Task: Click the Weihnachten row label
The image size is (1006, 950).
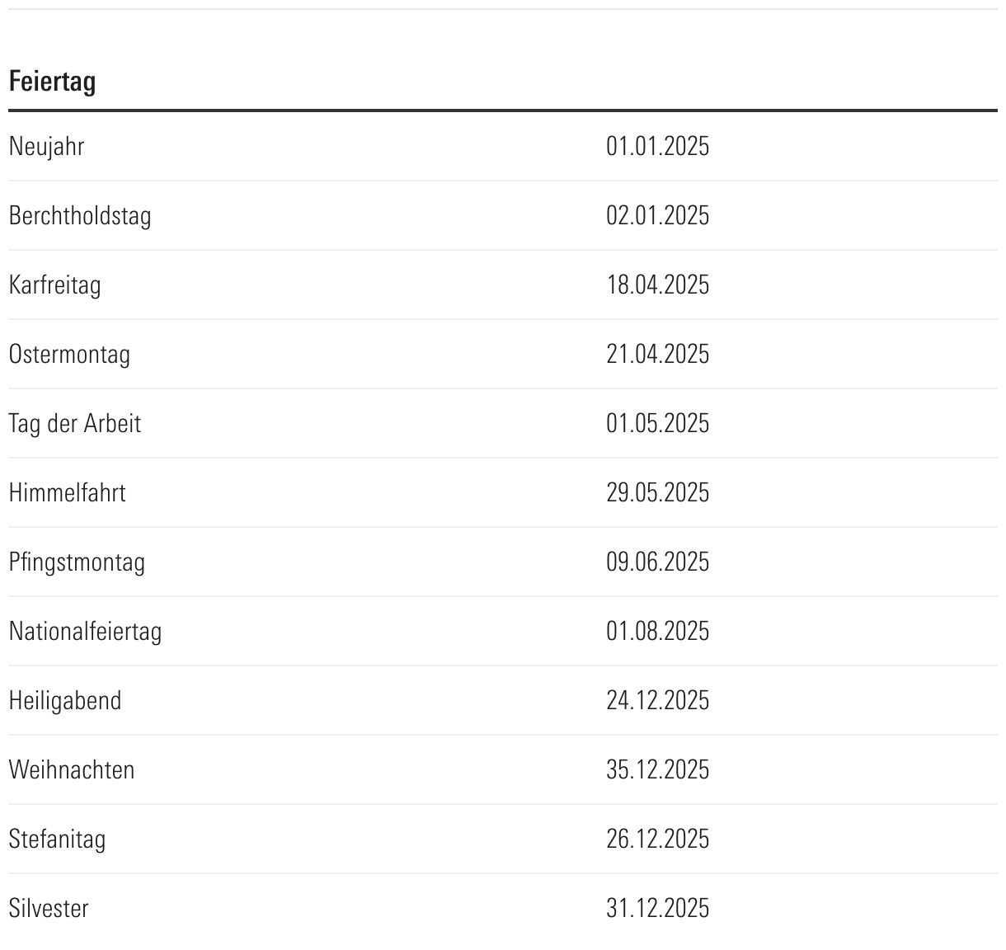Action: (x=72, y=770)
